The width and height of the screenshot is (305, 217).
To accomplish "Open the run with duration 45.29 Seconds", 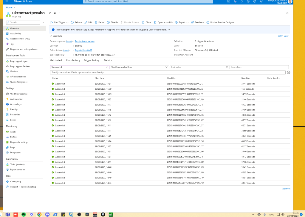I will 170,141.
